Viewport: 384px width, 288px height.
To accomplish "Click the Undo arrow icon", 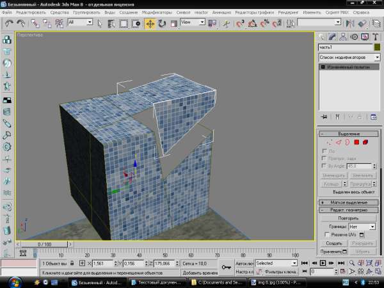I will (10, 23).
